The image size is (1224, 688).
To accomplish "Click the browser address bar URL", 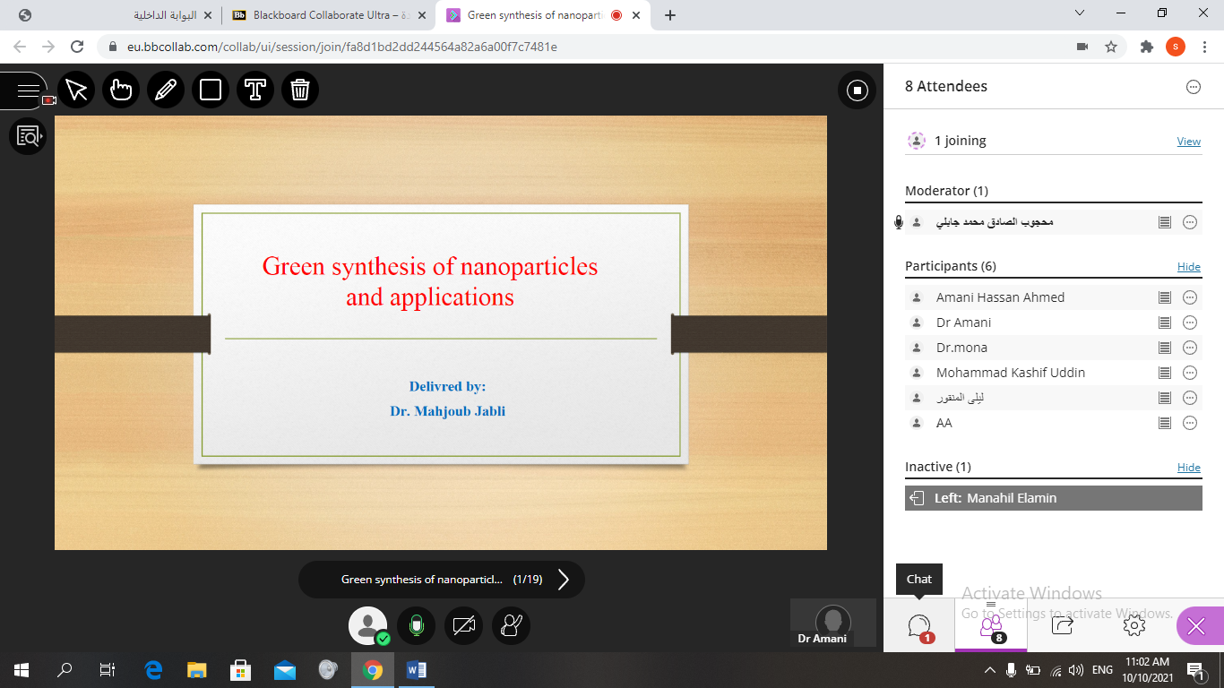I will pyautogui.click(x=341, y=47).
